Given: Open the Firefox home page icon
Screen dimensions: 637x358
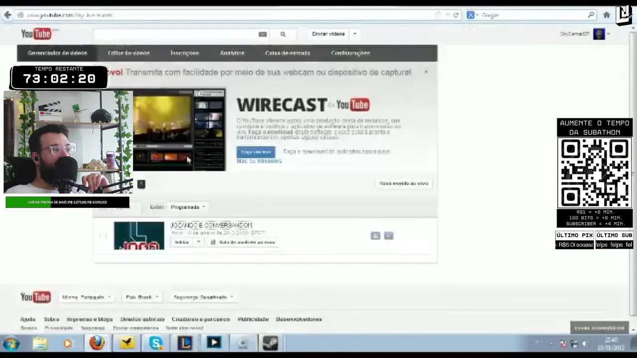Looking at the screenshot, I should coord(606,15).
